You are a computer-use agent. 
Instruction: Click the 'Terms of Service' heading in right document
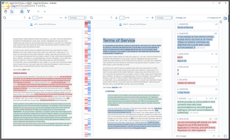[119, 40]
